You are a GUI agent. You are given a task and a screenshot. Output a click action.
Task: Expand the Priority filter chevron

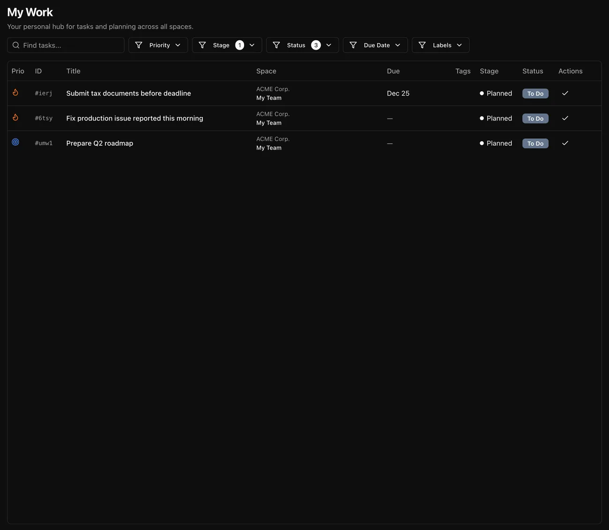(x=178, y=45)
